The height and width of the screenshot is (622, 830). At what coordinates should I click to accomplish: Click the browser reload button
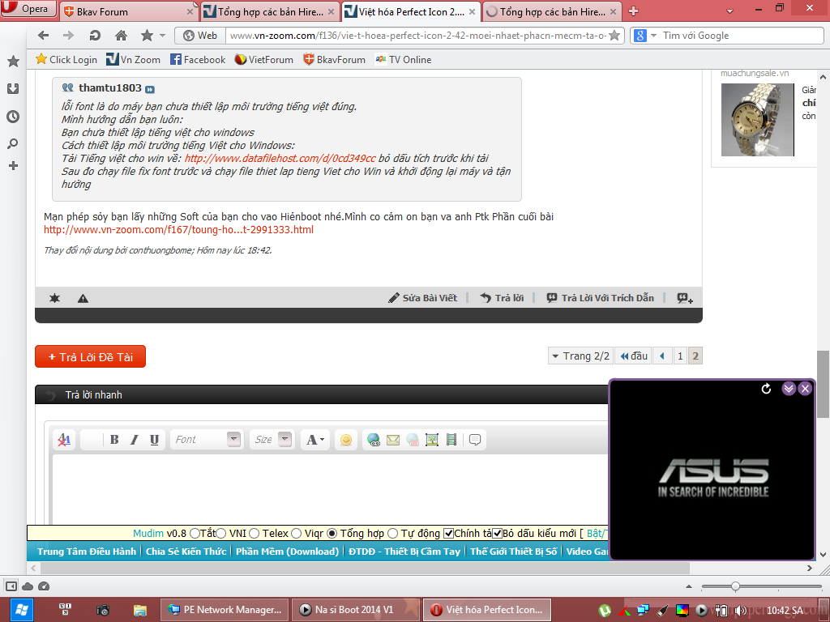click(95, 36)
